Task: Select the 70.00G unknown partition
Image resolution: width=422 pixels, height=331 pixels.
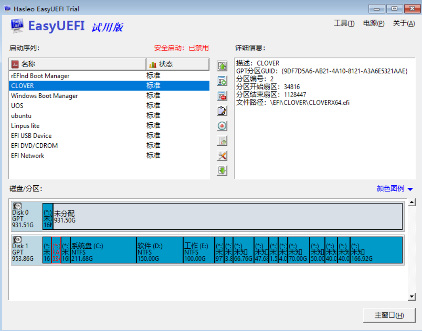Action: pos(299,250)
